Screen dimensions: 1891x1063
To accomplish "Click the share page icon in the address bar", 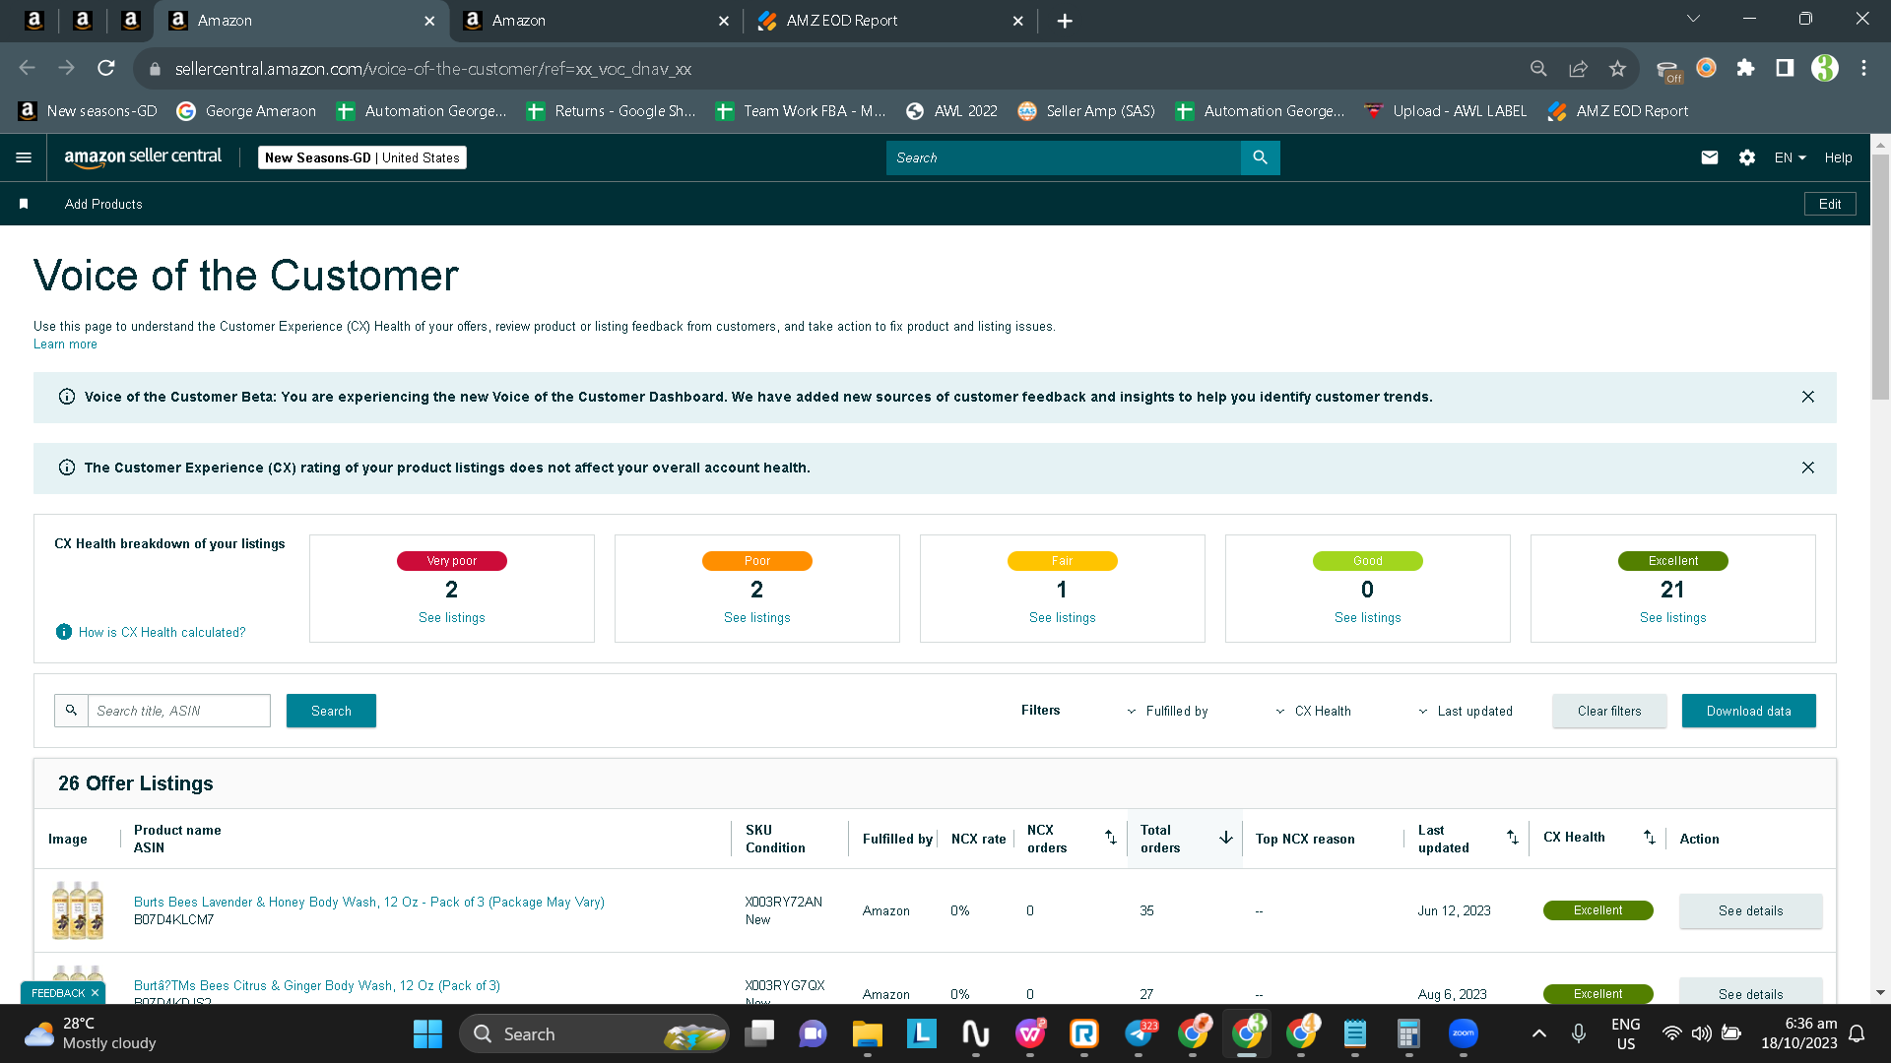I will tap(1578, 68).
